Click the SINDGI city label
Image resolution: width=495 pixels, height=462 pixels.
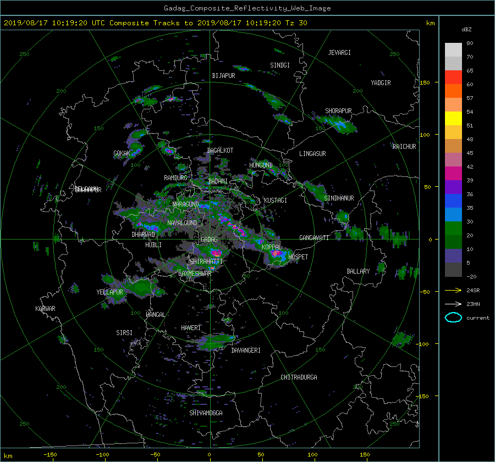280,65
